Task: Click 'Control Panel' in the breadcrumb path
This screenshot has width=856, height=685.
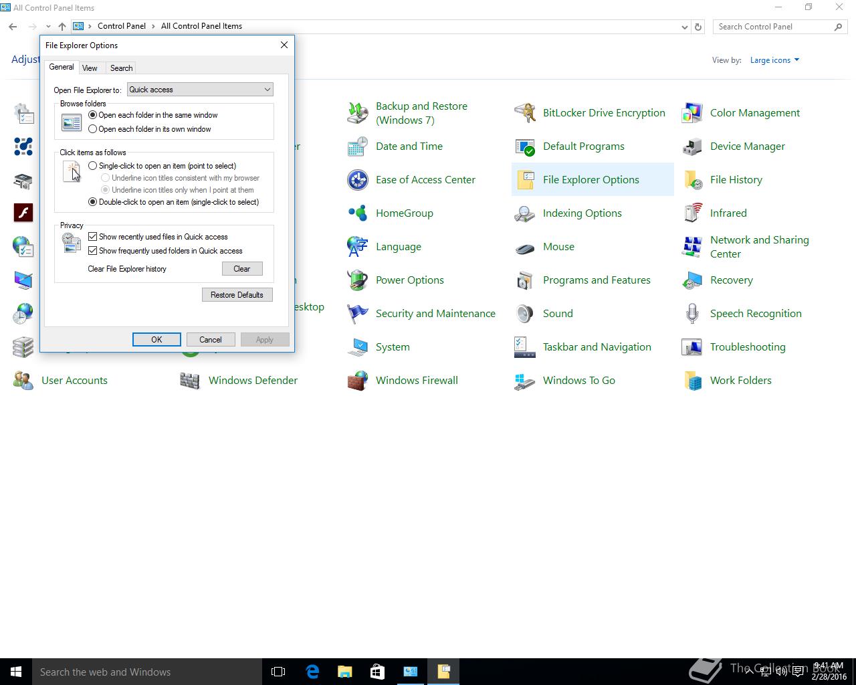Action: point(122,26)
